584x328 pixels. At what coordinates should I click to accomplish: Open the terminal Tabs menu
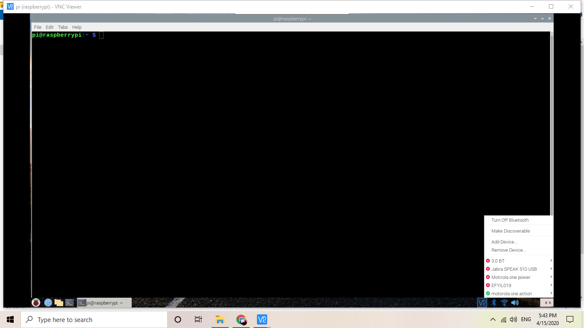(63, 27)
